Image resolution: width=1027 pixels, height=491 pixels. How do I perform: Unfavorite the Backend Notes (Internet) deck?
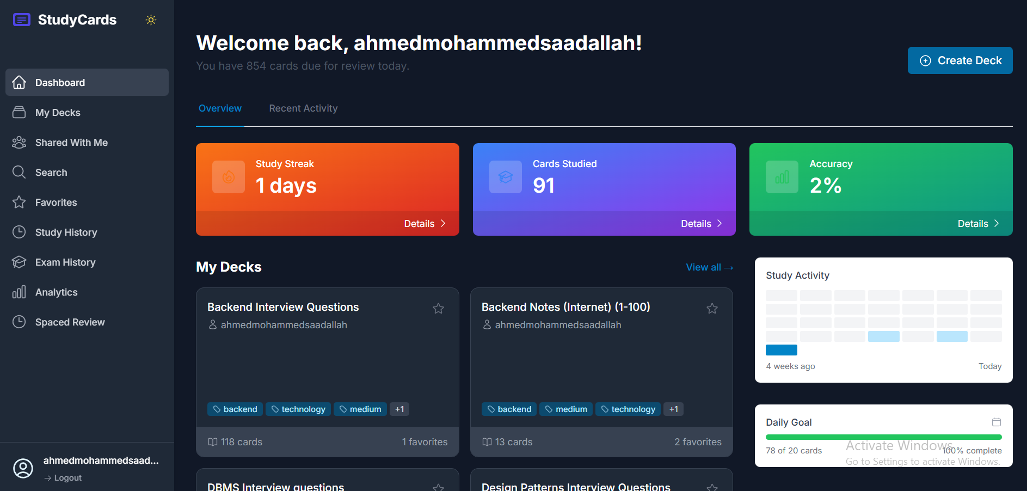[x=712, y=308]
